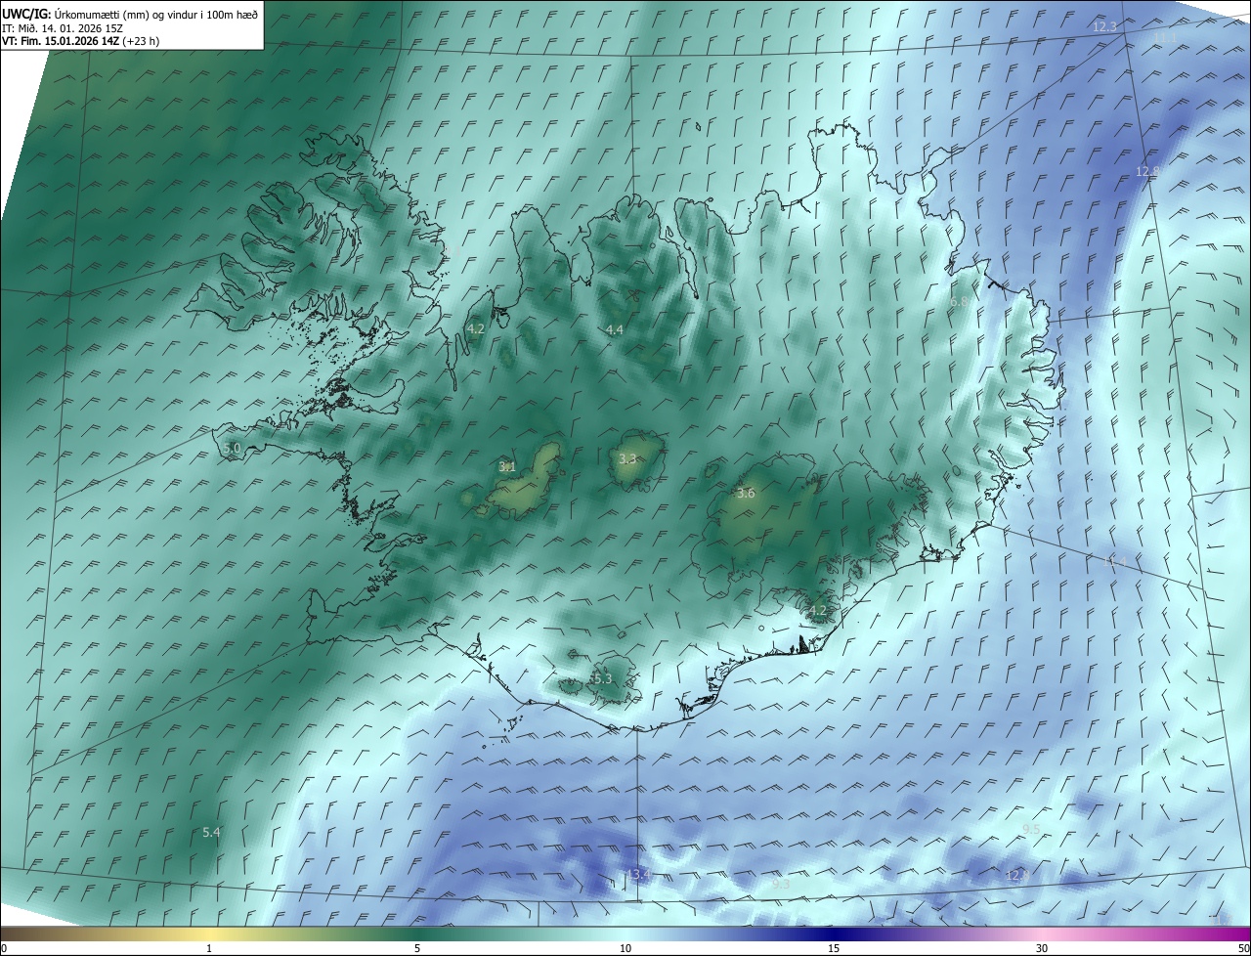Click the 3.1 glacier value label
Screen dimensions: 1251x956
(x=507, y=467)
